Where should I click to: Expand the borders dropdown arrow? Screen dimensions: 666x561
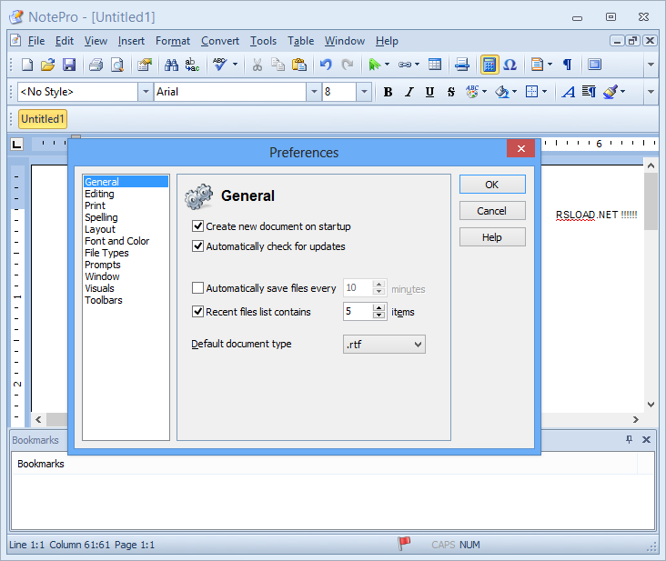click(544, 92)
